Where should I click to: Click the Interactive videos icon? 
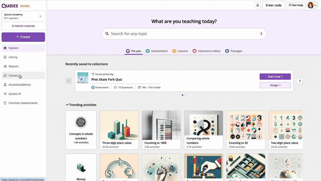tap(195, 51)
